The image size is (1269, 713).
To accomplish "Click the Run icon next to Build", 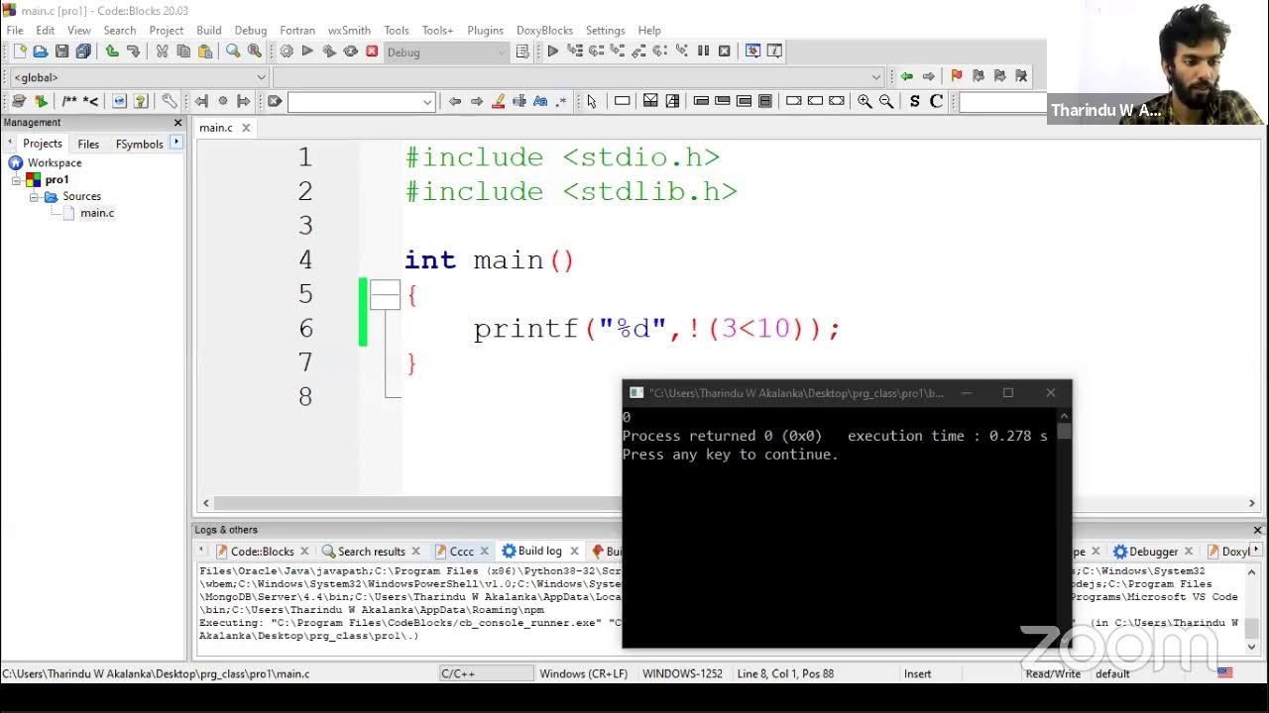I will point(307,51).
